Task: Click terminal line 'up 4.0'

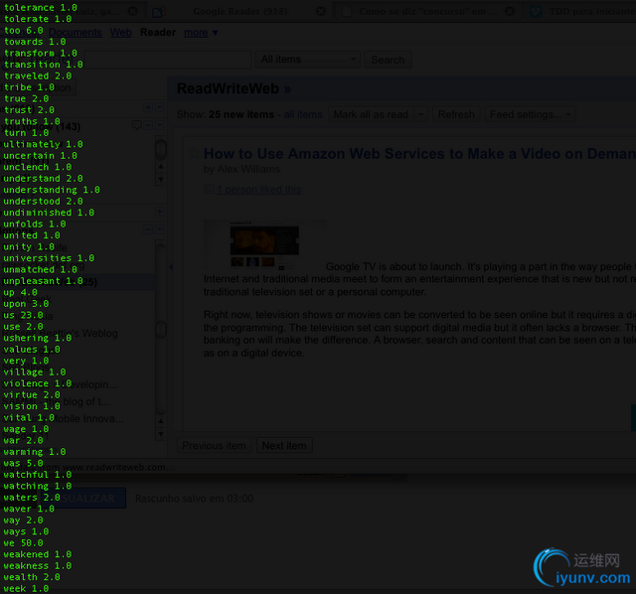Action: [x=20, y=292]
